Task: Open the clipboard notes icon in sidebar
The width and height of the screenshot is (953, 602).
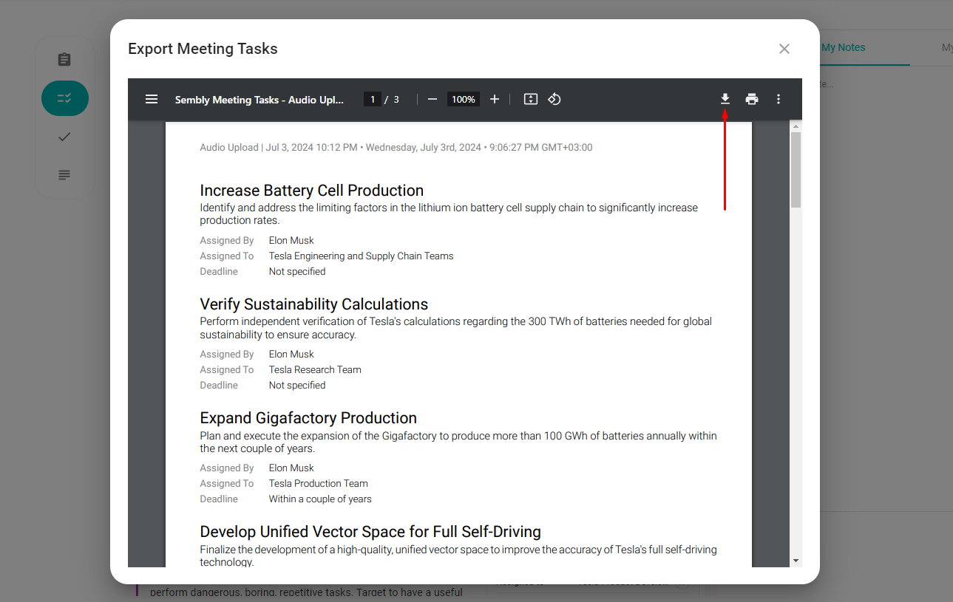Action: click(64, 60)
